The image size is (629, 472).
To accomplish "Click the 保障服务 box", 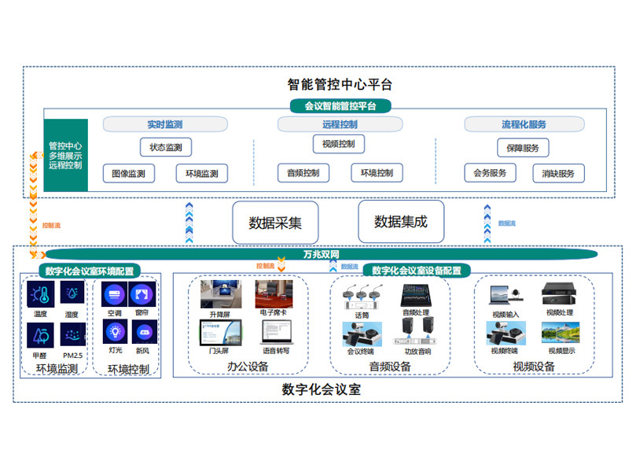I will click(523, 148).
